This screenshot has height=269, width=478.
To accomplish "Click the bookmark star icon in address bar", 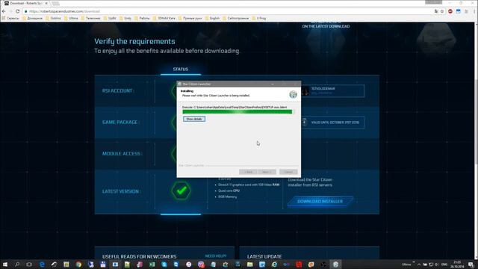I will [442, 11].
